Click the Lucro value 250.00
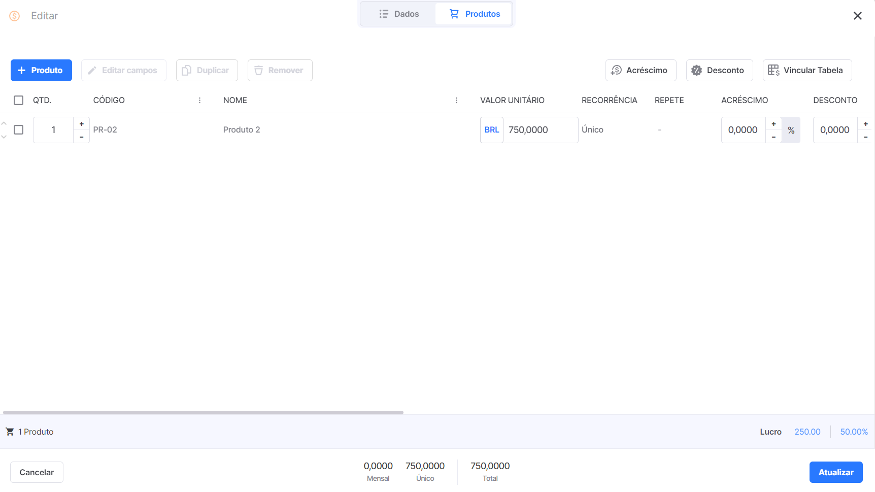 [807, 432]
